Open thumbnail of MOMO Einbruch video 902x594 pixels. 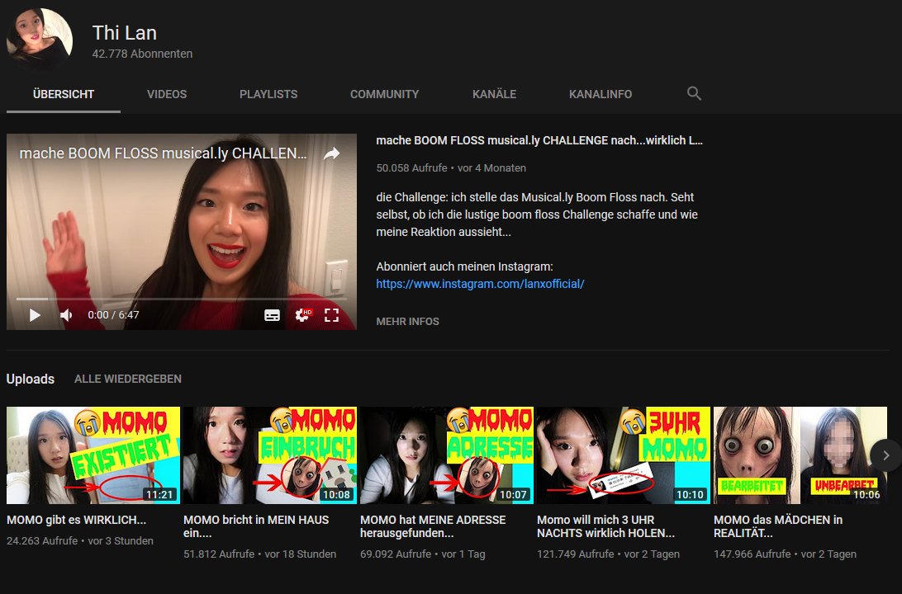[270, 455]
